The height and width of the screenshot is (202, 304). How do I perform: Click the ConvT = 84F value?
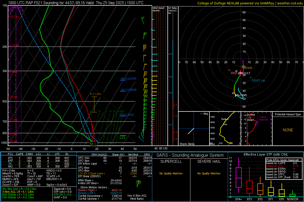35,176
